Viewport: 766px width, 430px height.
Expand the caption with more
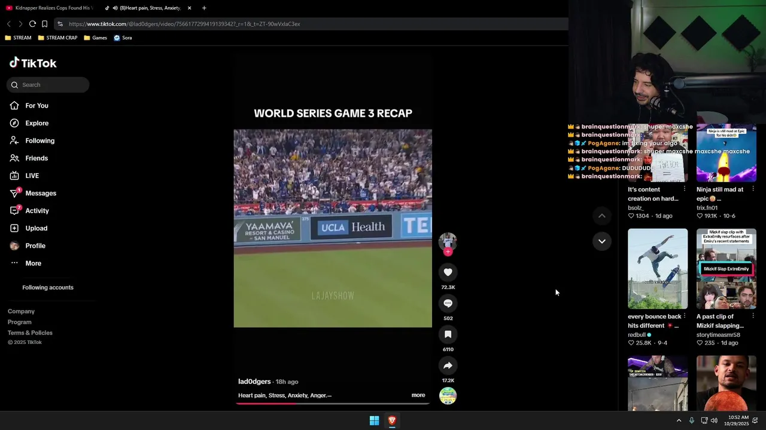tap(418, 395)
